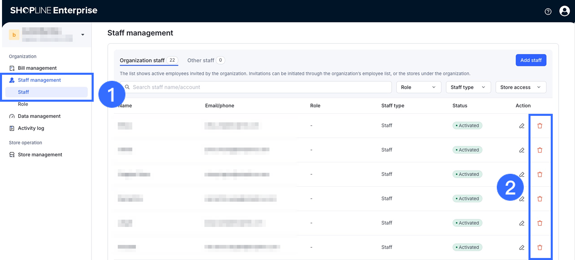Open the user account profile icon
The width and height of the screenshot is (575, 260).
564,11
